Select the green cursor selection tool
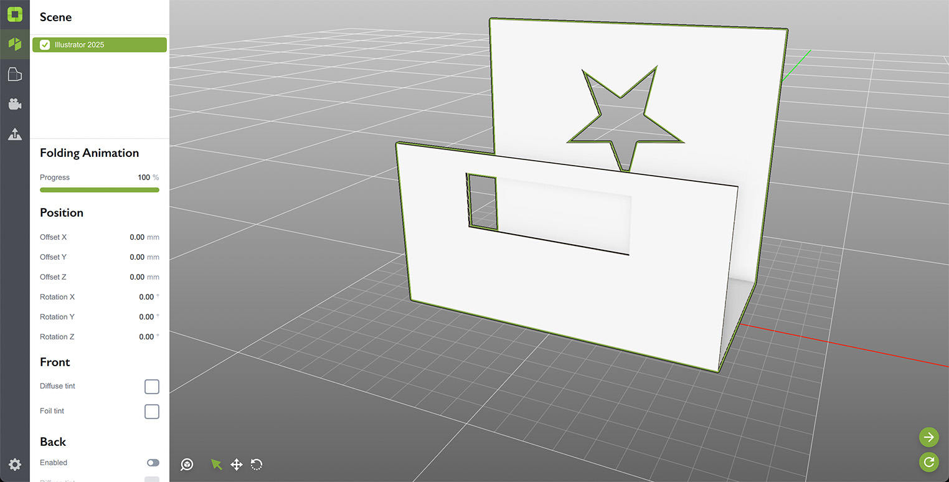The width and height of the screenshot is (949, 482). pos(216,465)
